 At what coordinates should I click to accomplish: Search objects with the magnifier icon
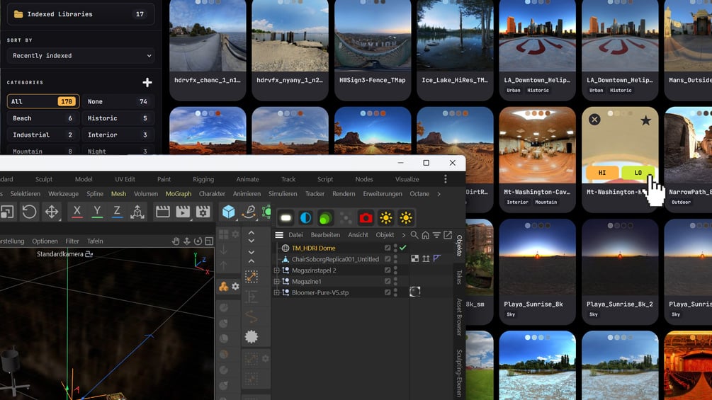[414, 235]
